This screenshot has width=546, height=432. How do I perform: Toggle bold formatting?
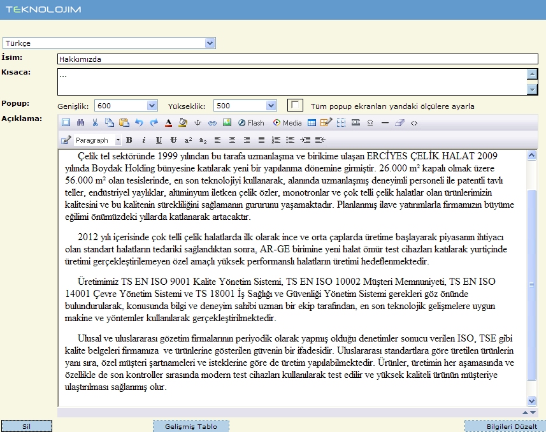click(x=129, y=140)
